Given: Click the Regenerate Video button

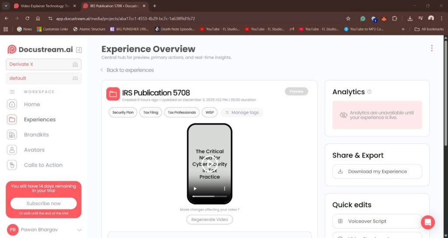Looking at the screenshot, I should tap(210, 220).
